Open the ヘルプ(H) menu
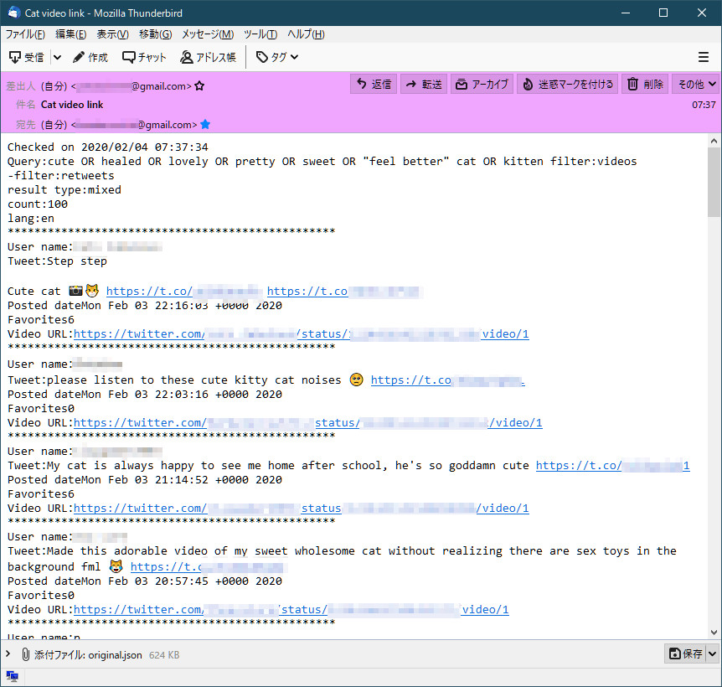 [307, 34]
